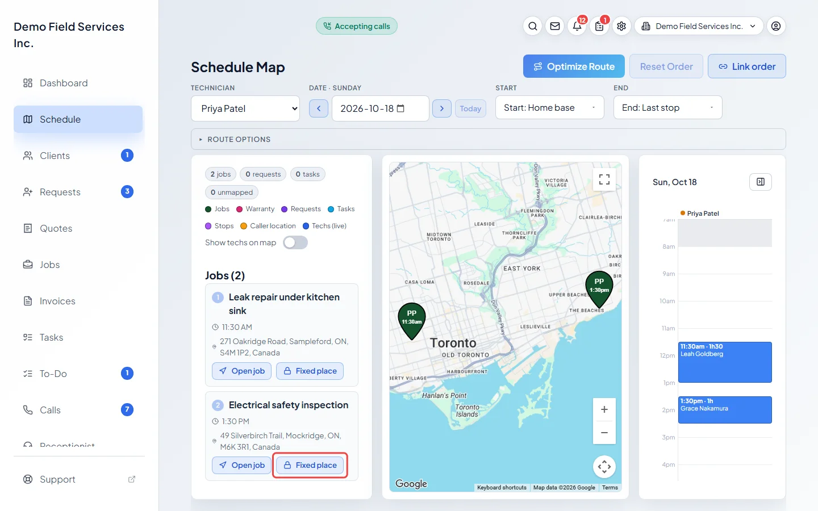Open the End: Last stop dropdown

point(668,107)
